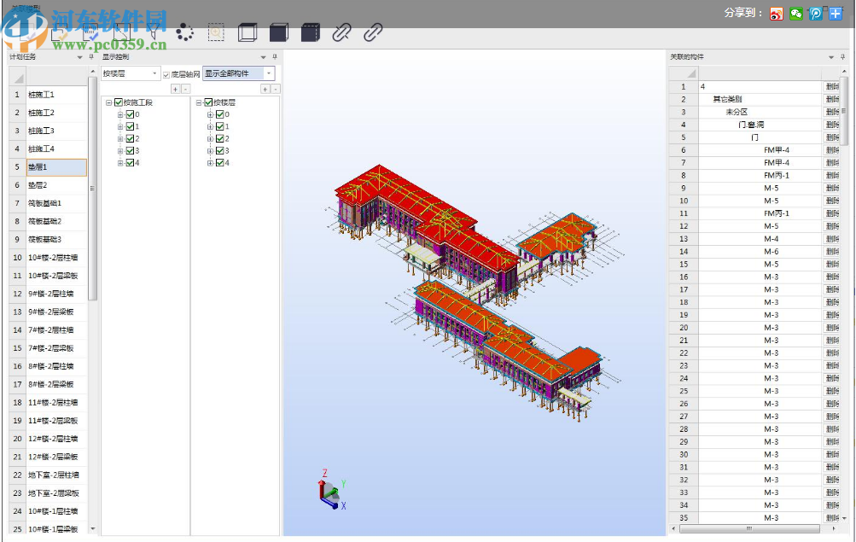Switch to wireframe cube view

[247, 32]
